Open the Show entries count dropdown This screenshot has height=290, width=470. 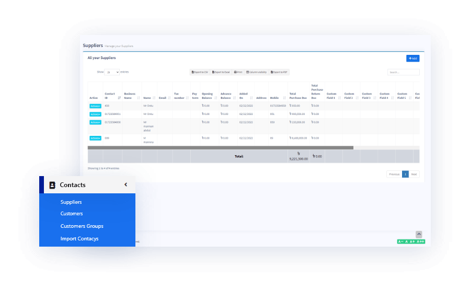tap(111, 72)
